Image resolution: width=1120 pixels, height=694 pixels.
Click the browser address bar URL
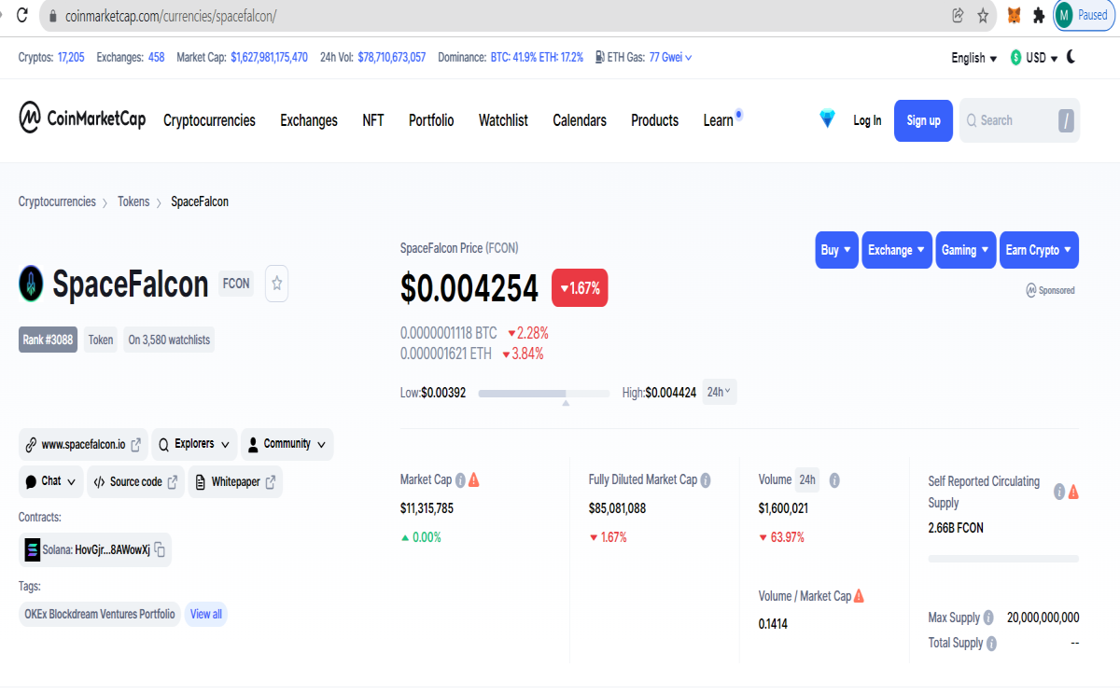click(x=171, y=16)
